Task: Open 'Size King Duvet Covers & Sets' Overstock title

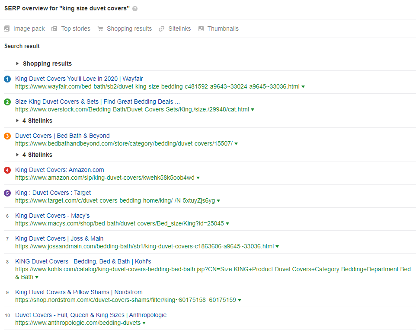Action: tap(97, 102)
